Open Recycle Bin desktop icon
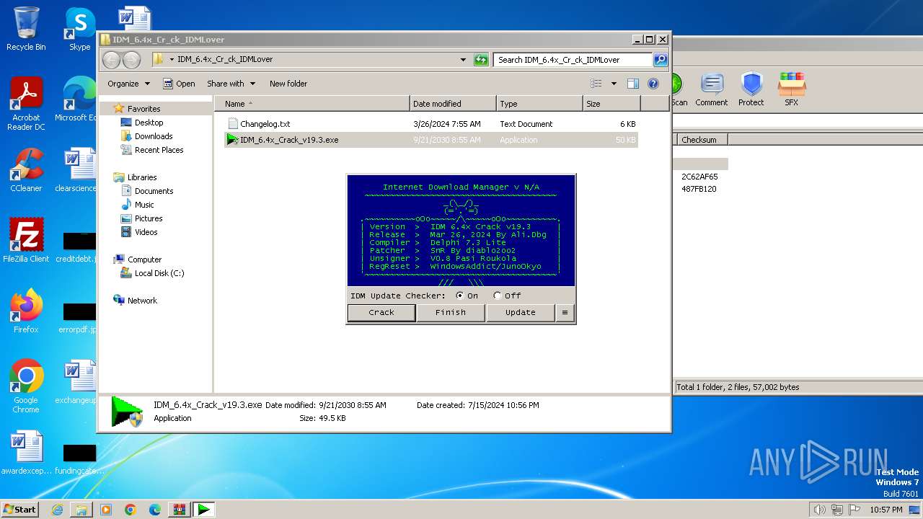The height and width of the screenshot is (519, 923). point(26,30)
